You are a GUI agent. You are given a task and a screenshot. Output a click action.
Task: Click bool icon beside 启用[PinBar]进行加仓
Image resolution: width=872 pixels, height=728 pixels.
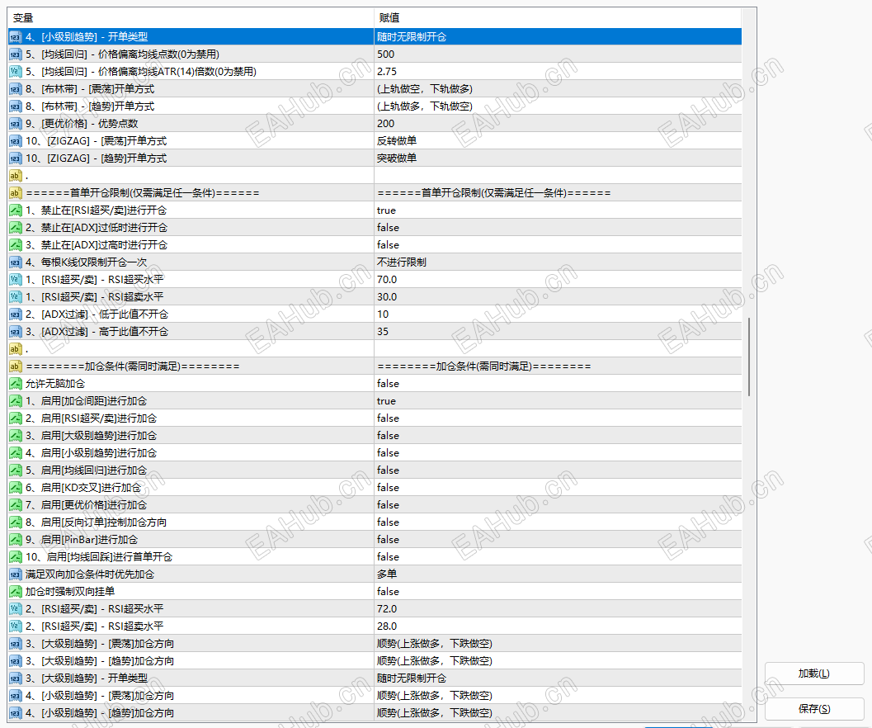point(15,539)
